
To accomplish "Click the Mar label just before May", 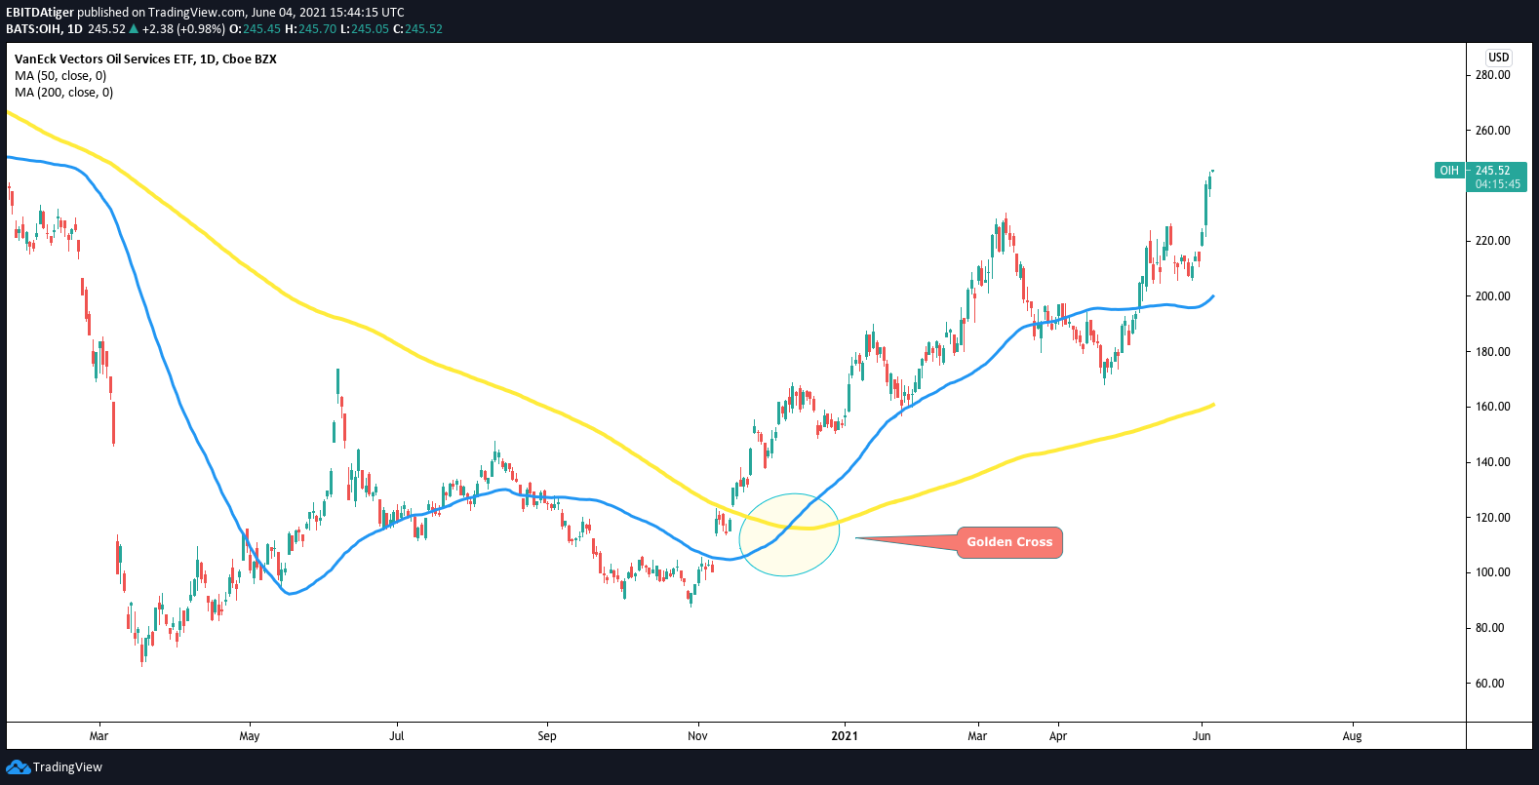I will click(x=99, y=736).
